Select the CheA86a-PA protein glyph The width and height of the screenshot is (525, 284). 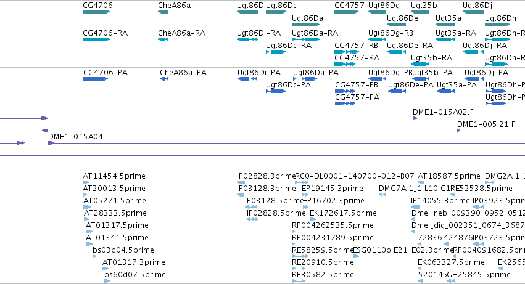(x=164, y=79)
